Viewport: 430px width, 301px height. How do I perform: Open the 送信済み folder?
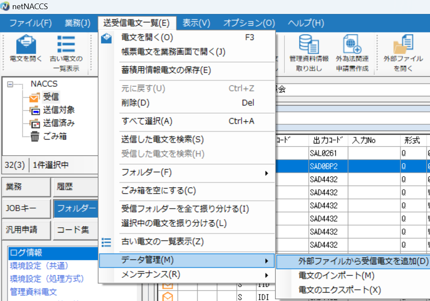pos(58,123)
